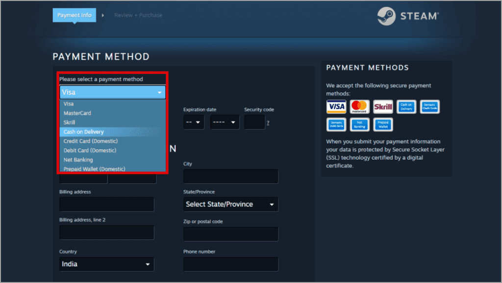Switch to the Review + Purchase step

click(138, 15)
